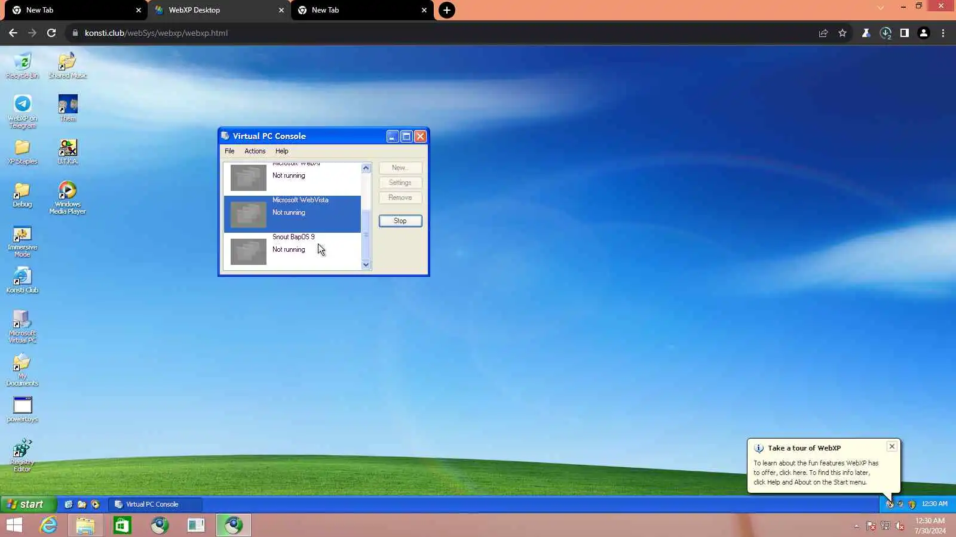Viewport: 956px width, 537px height.
Task: Launch the U.T.K.A. desktop shortcut
Action: click(68, 152)
